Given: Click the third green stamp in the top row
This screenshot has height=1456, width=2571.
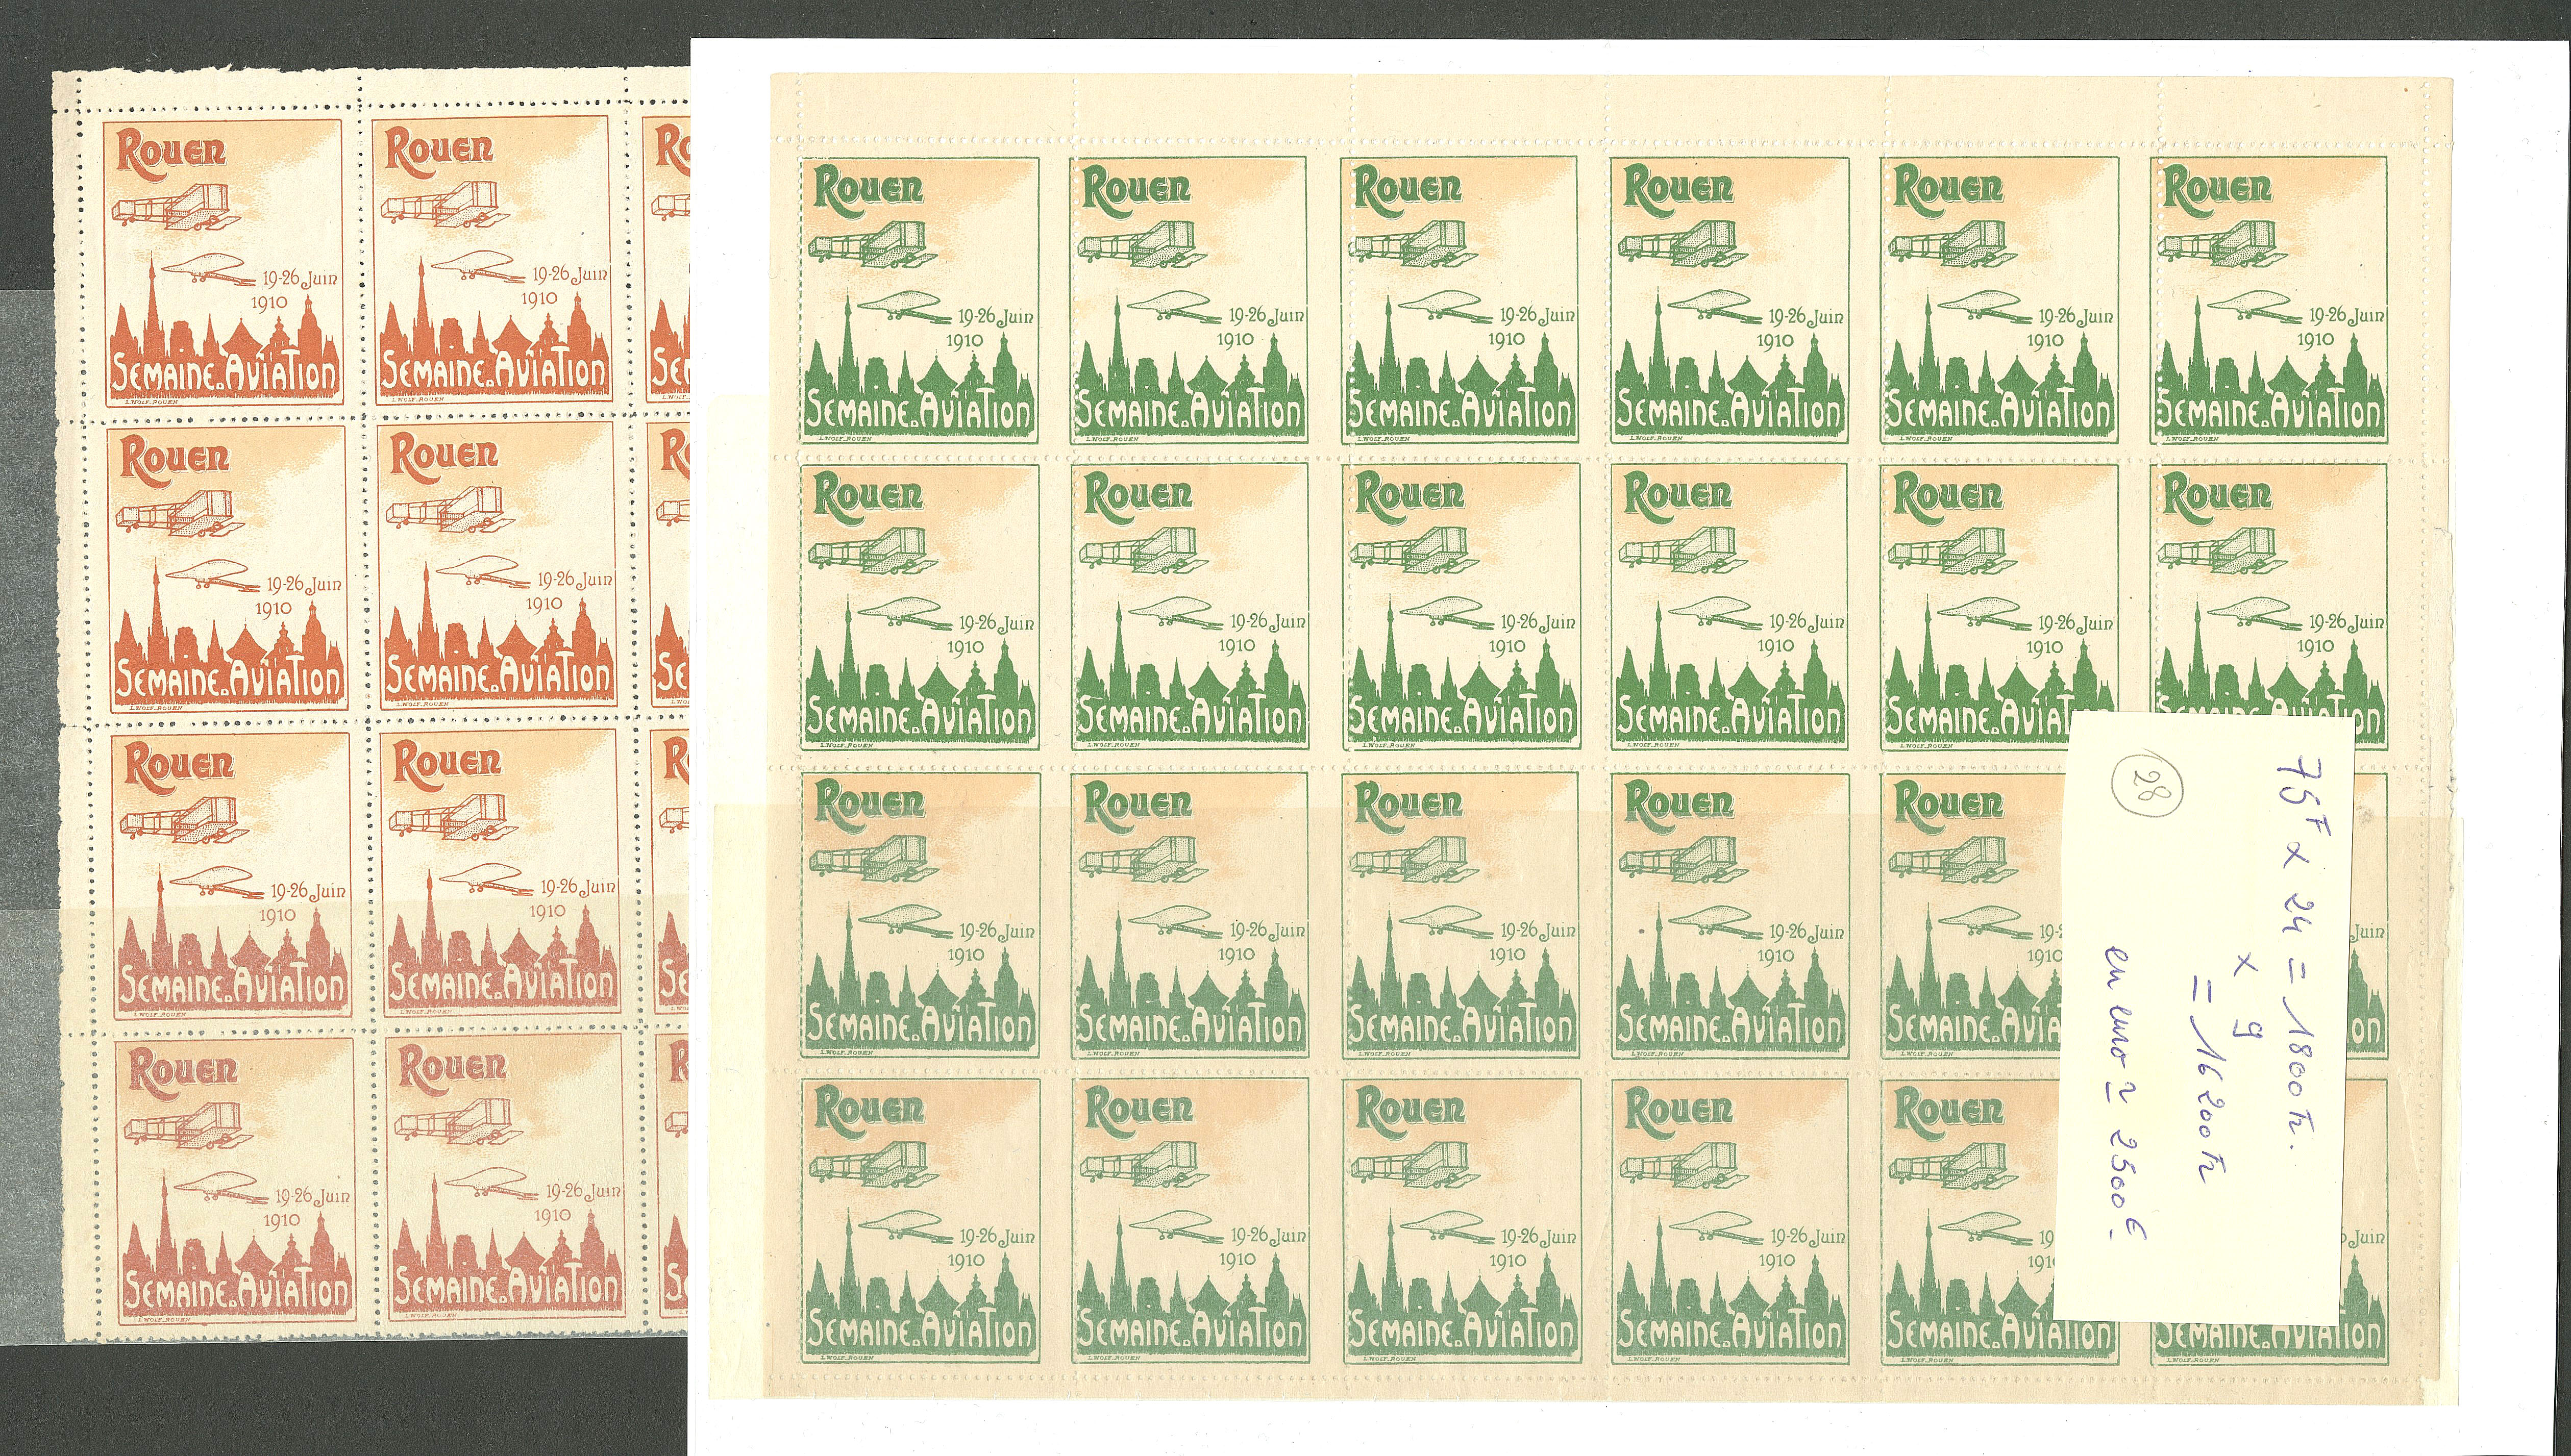Looking at the screenshot, I should click(x=1459, y=300).
